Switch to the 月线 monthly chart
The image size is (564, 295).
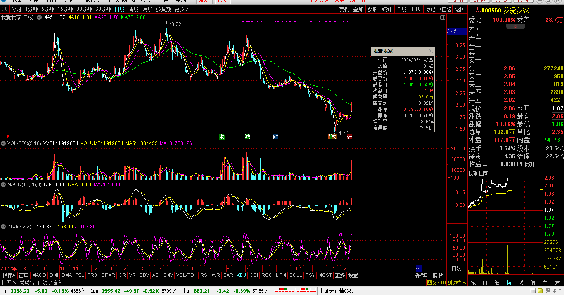point(148,9)
